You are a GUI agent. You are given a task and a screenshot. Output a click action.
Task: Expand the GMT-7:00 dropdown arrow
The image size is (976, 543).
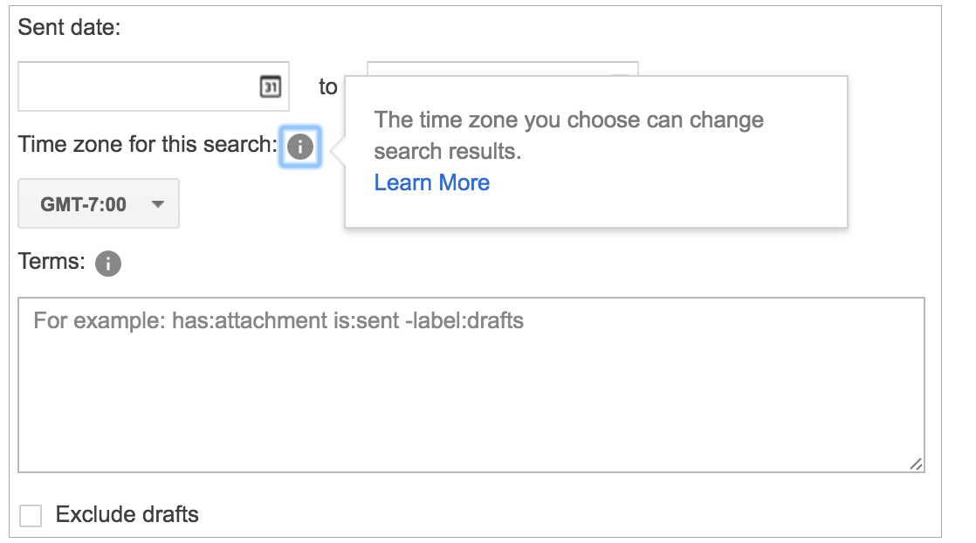coord(158,204)
